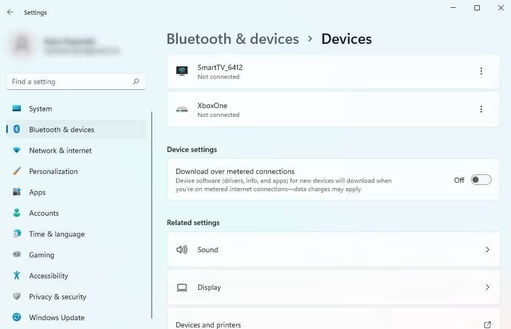Open Personalization settings via paintbrush icon
Viewport: 511px width, 329px height.
point(17,171)
